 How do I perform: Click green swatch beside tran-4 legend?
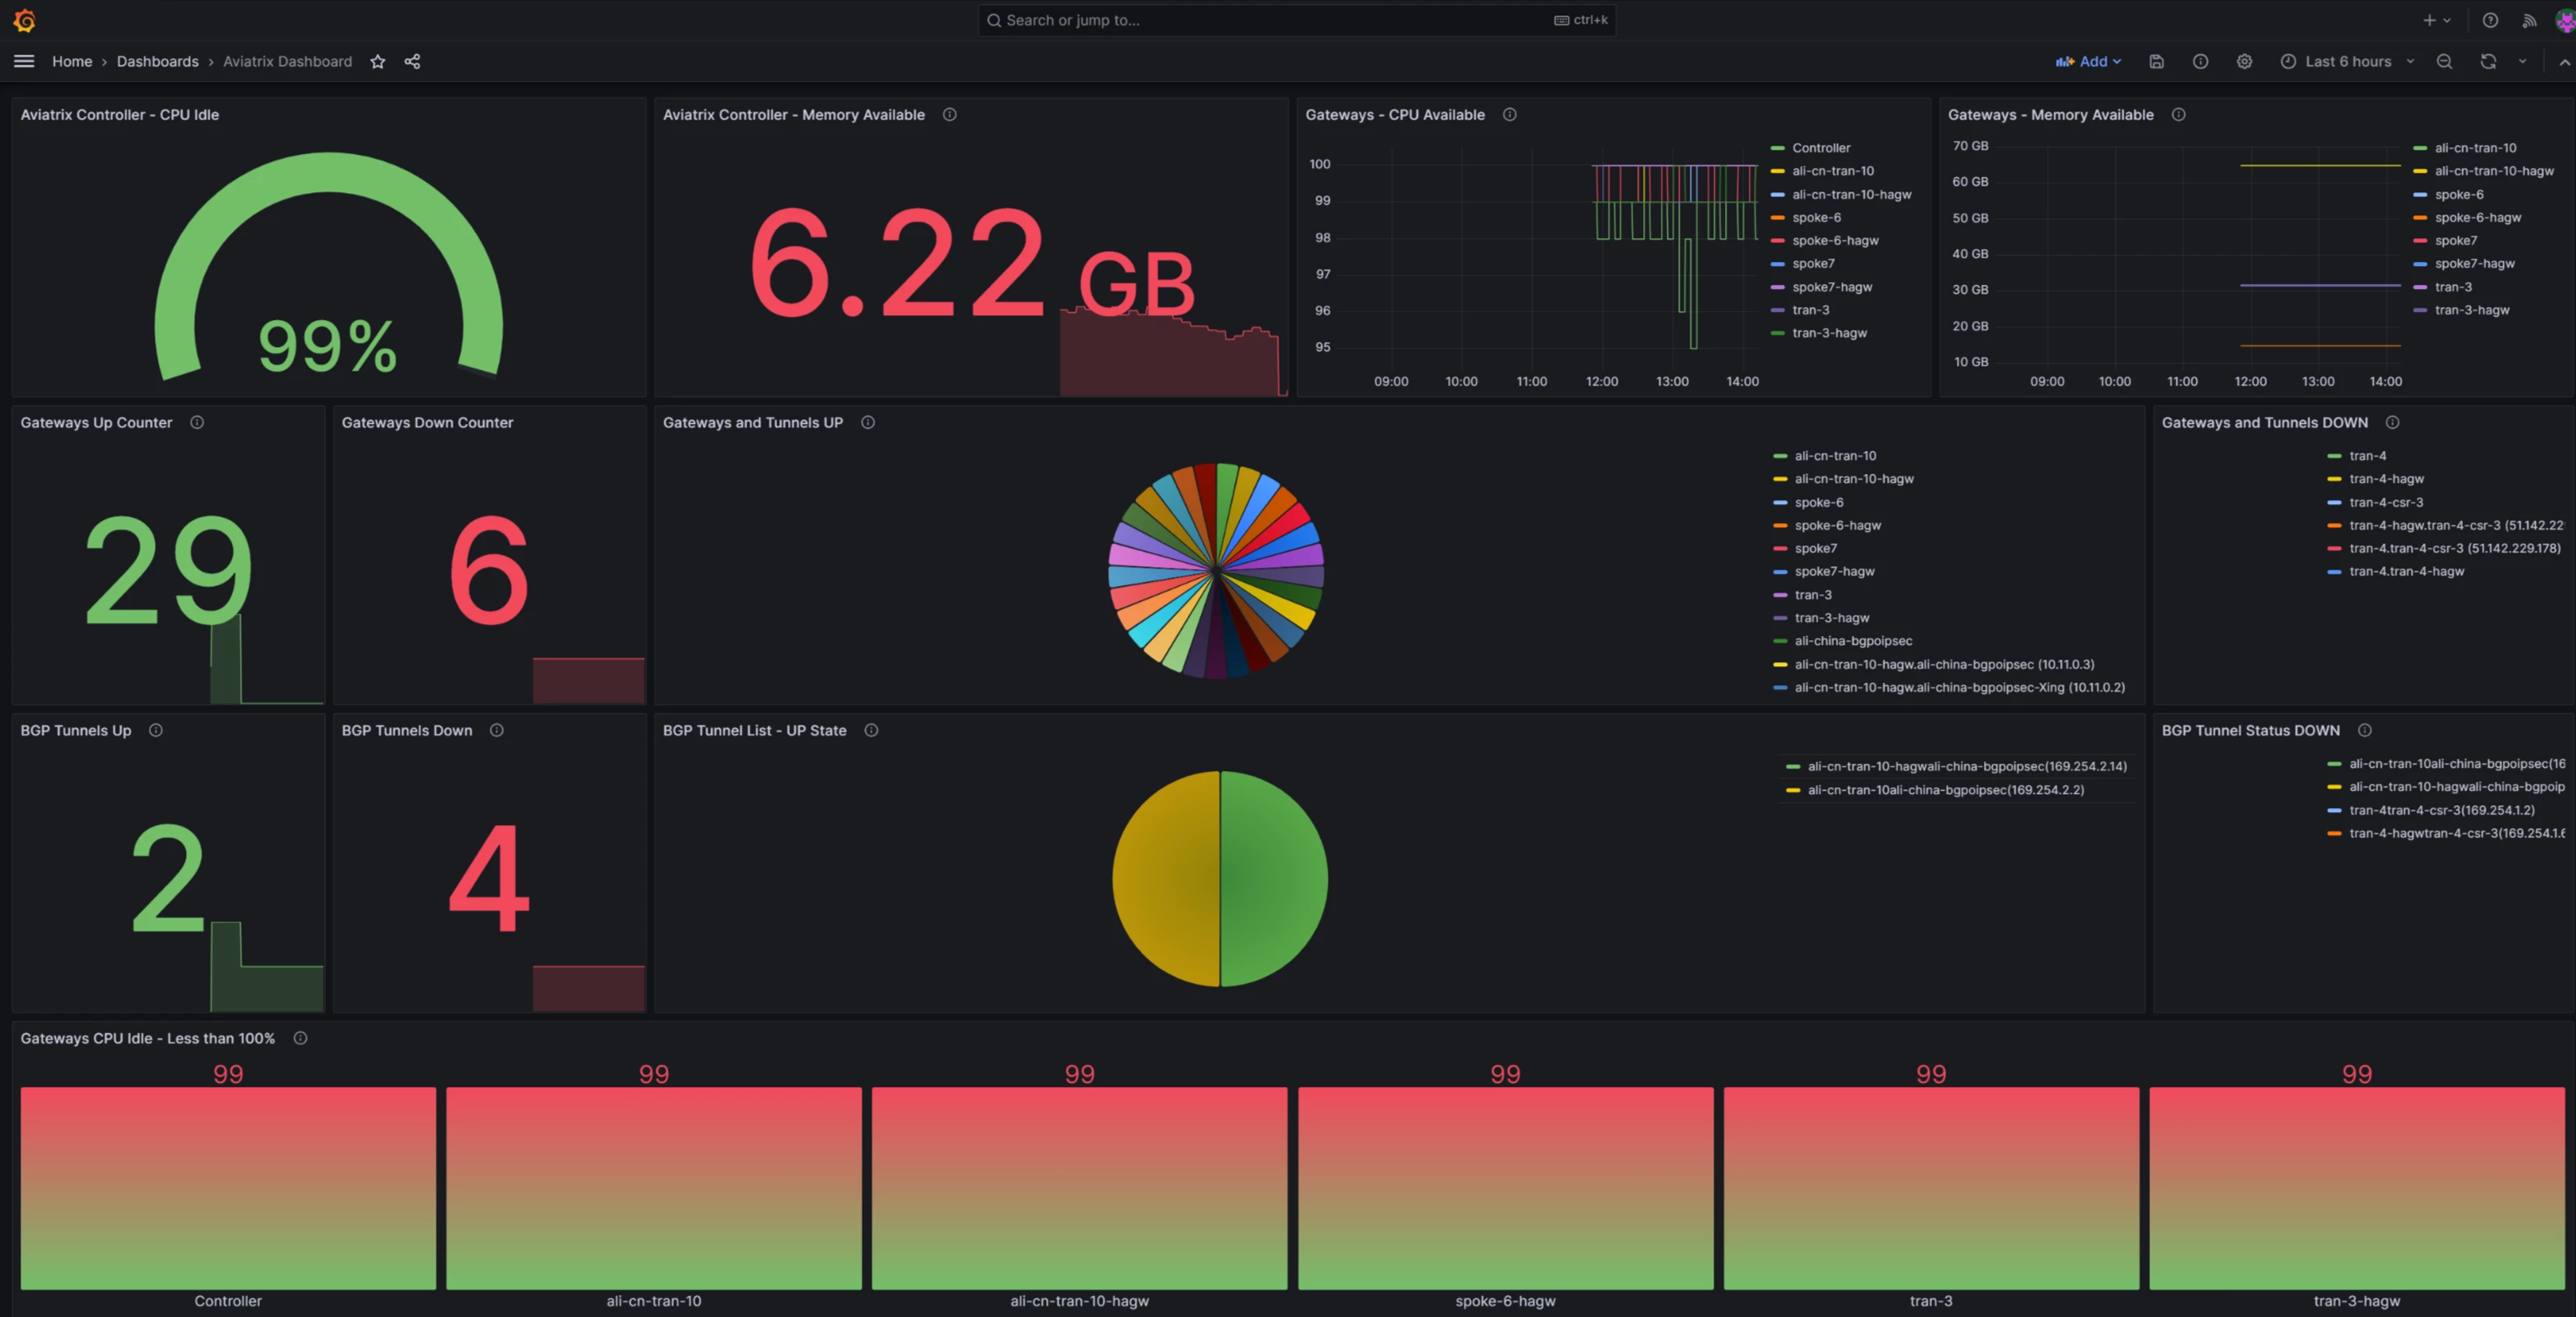tap(2334, 456)
